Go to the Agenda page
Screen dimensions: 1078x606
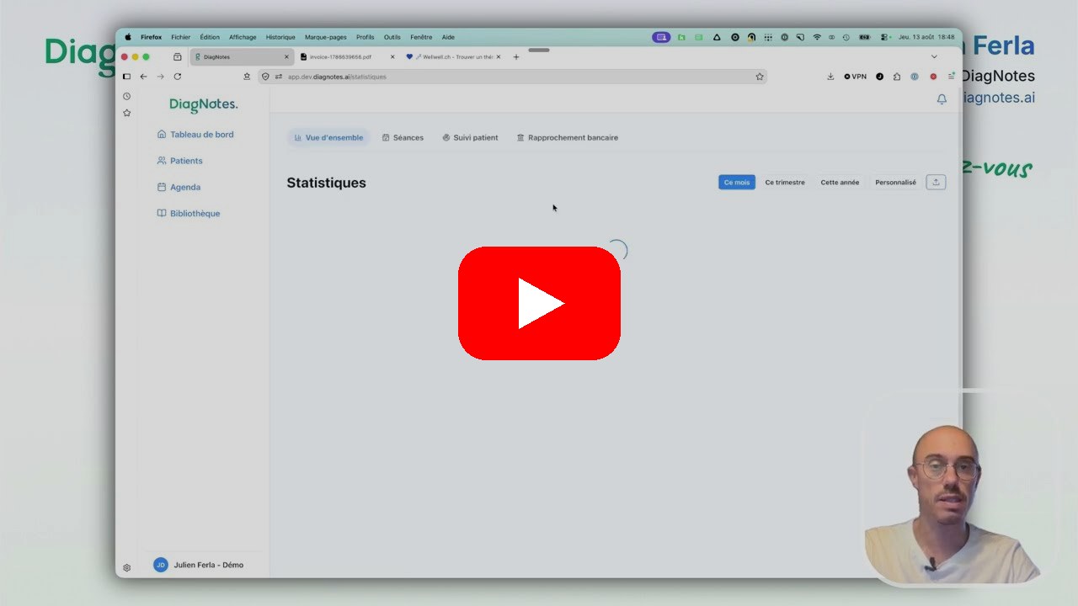click(x=179, y=187)
